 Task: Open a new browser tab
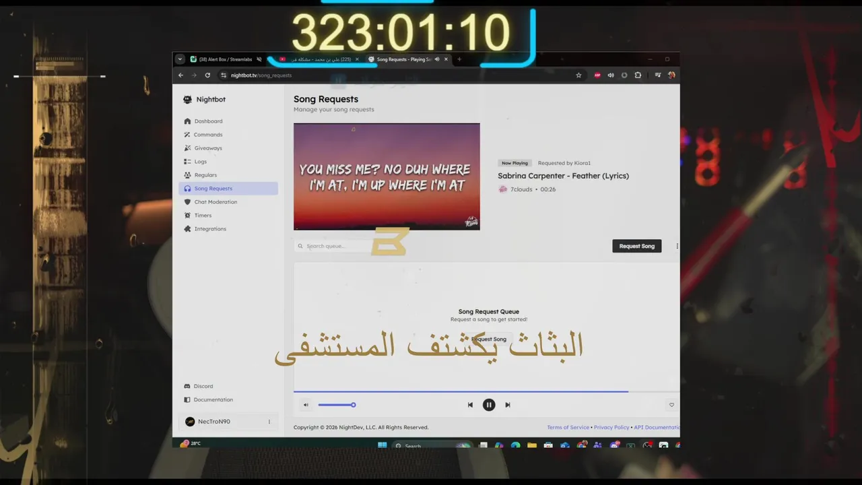(459, 59)
